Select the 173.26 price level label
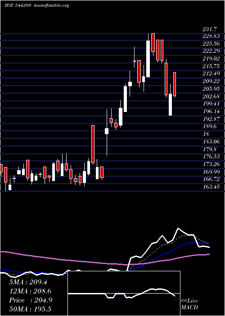Viewport: 225px width, 316px height. pyautogui.click(x=211, y=164)
